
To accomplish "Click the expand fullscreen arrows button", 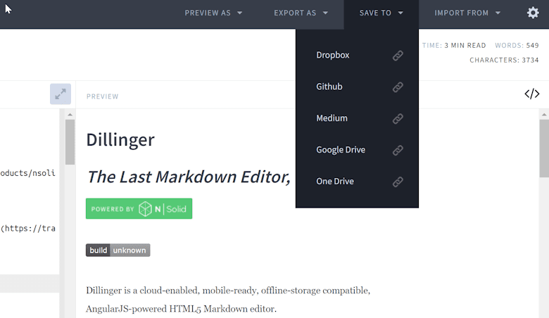I will click(61, 94).
